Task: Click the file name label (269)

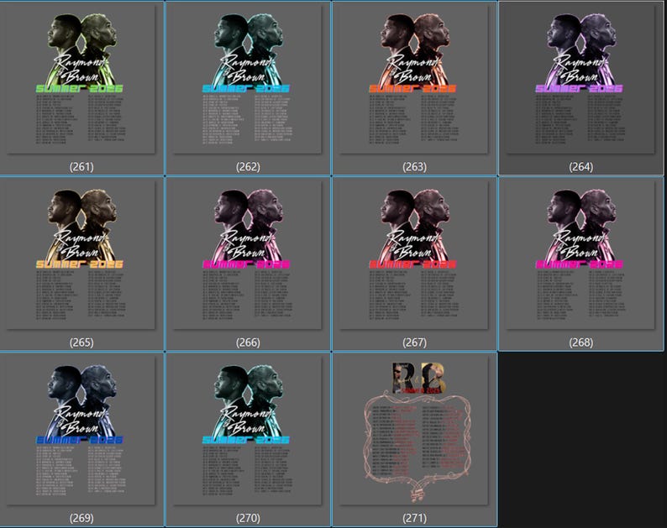Action: pyautogui.click(x=81, y=518)
